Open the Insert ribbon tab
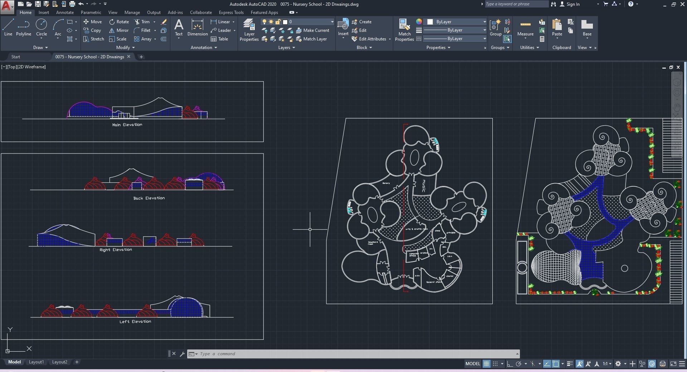Screen dimensions: 687x372 tap(44, 13)
